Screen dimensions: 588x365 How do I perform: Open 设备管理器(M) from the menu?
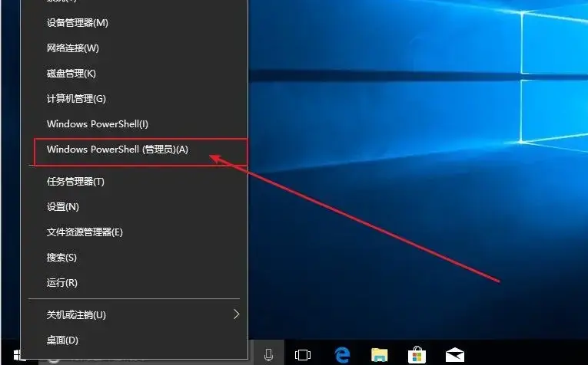pos(77,23)
